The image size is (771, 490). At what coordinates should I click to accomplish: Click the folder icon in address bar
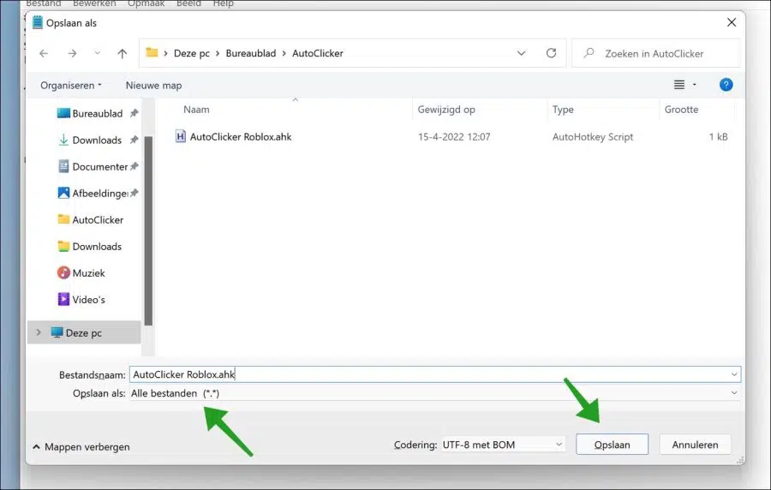152,52
